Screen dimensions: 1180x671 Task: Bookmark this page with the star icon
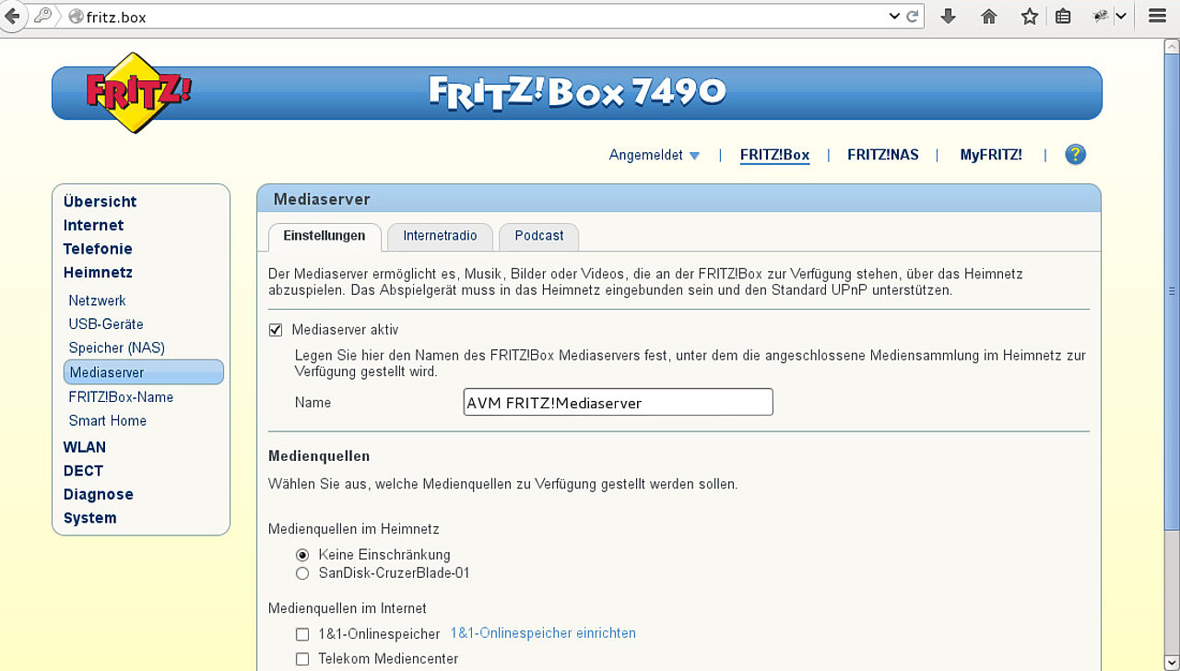point(1030,17)
